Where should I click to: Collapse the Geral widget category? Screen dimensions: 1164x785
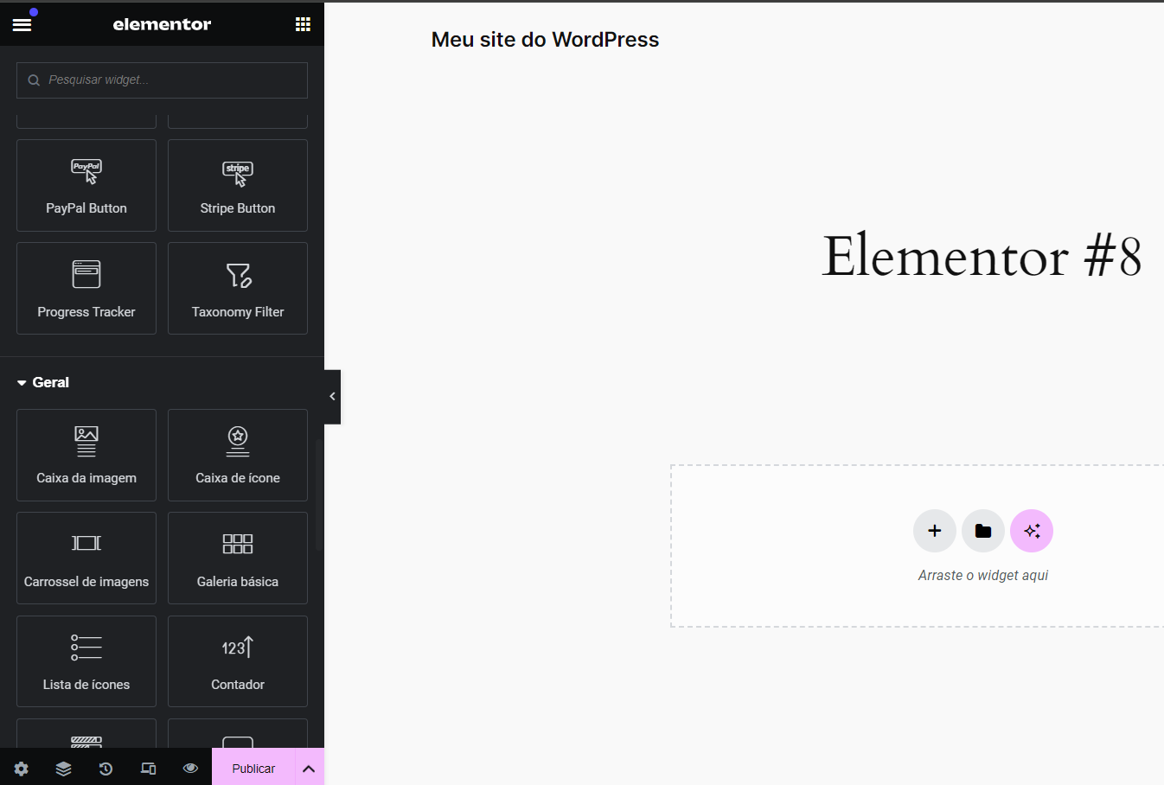[43, 382]
